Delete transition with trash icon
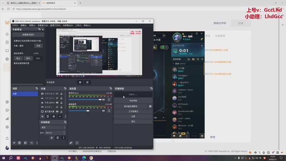 coord(58,138)
